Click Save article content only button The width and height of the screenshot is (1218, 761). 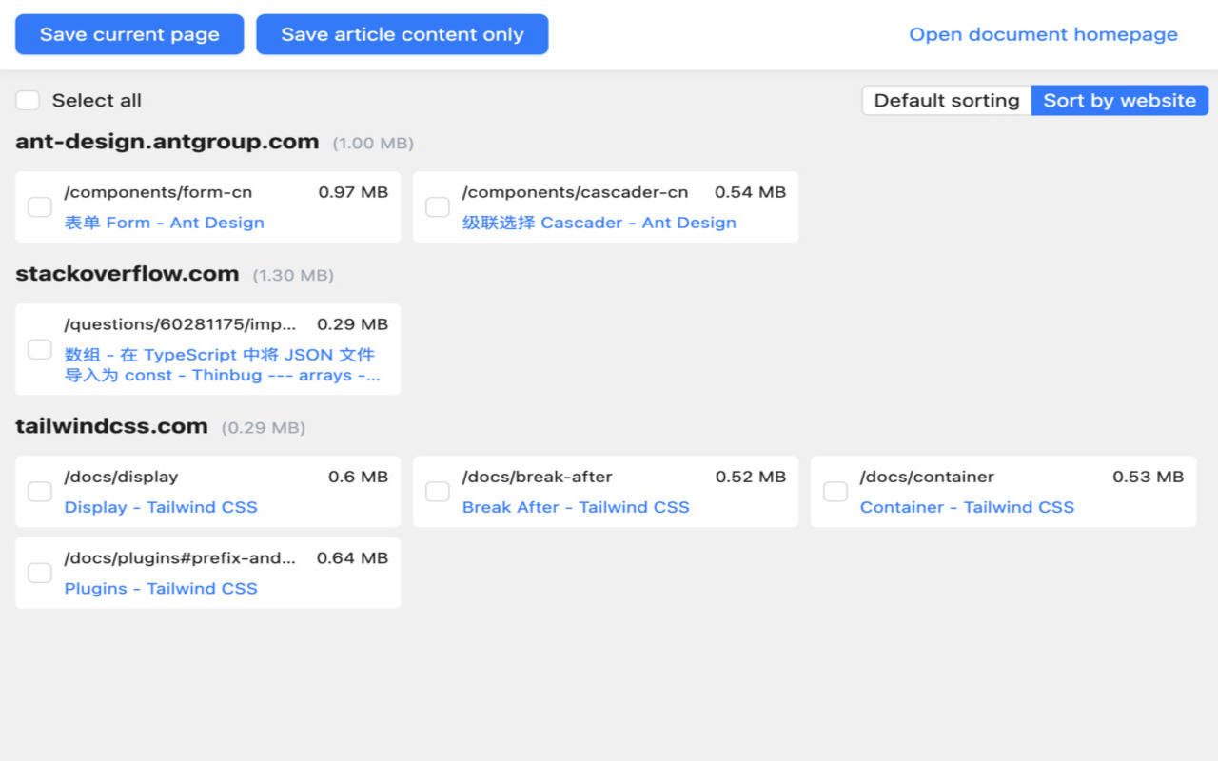click(403, 34)
